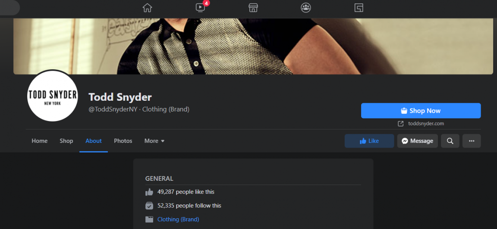The image size is (497, 229).
Task: Switch to the Home tab
Action: tap(40, 141)
